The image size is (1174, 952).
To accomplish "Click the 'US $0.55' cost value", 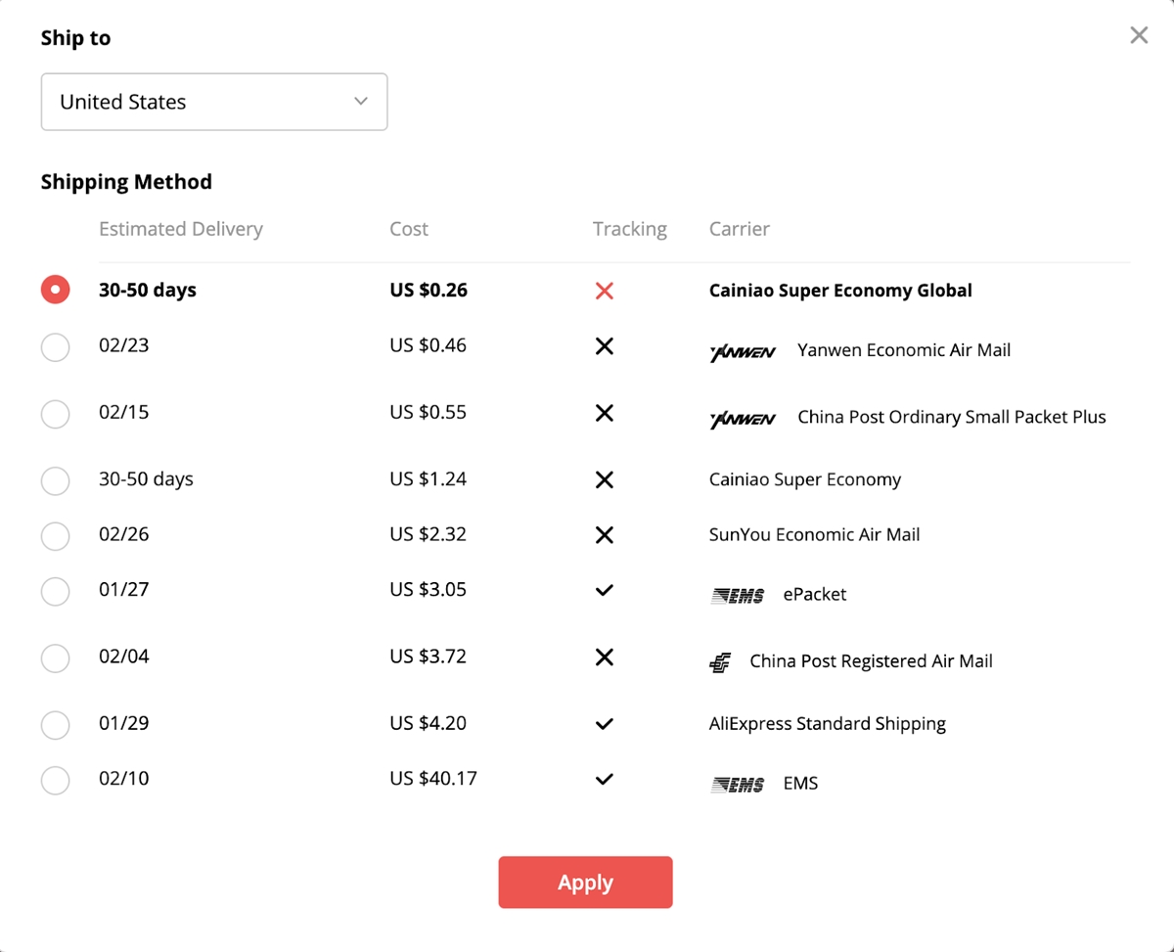I will point(429,412).
